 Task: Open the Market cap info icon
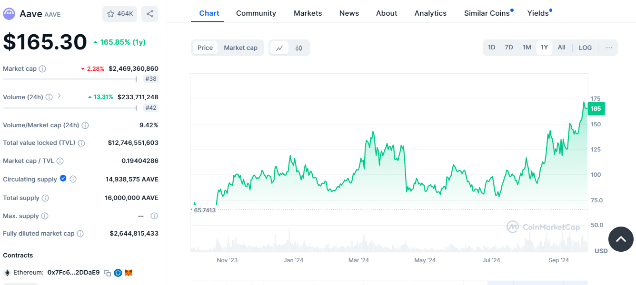tap(42, 69)
